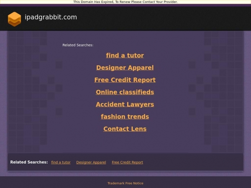Click the upper 'Related Searches:' heading
The width and height of the screenshot is (251, 188).
pyautogui.click(x=78, y=45)
